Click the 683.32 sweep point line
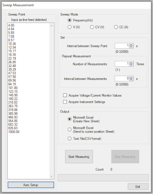 (13, 125)
